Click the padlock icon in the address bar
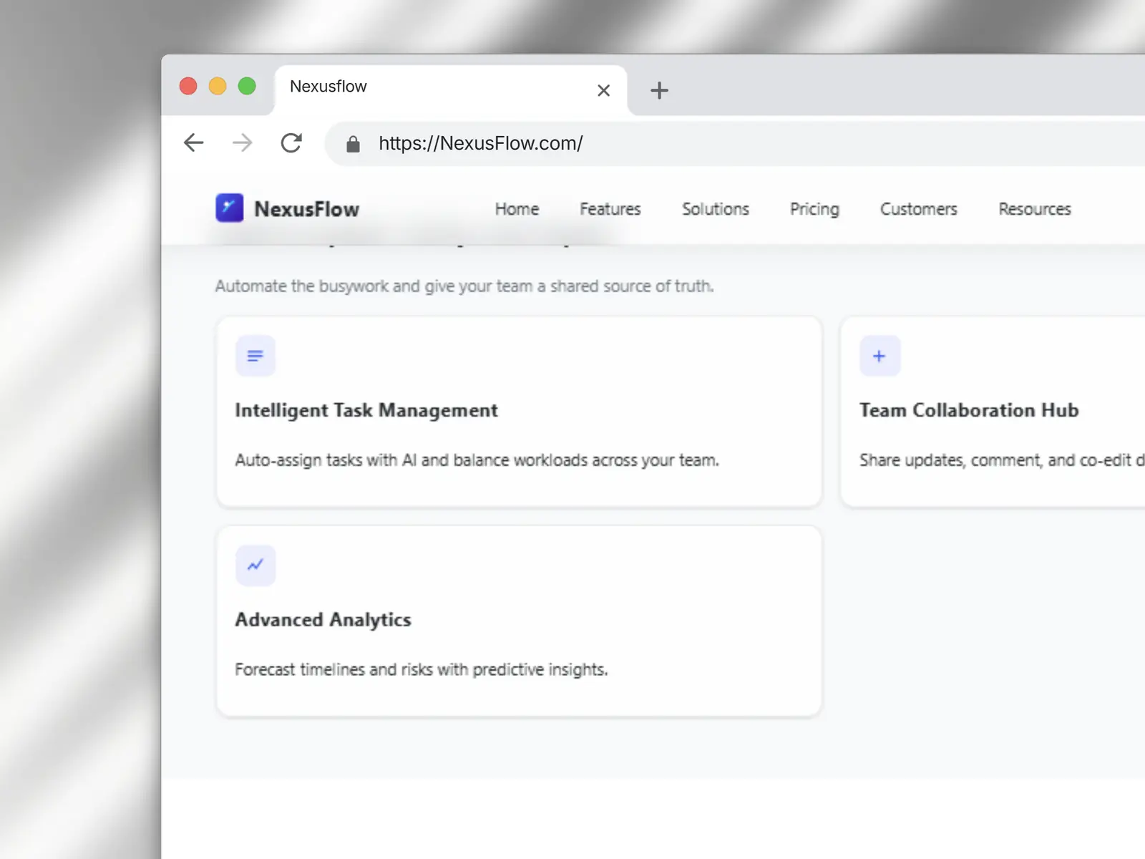1145x859 pixels. point(353,143)
